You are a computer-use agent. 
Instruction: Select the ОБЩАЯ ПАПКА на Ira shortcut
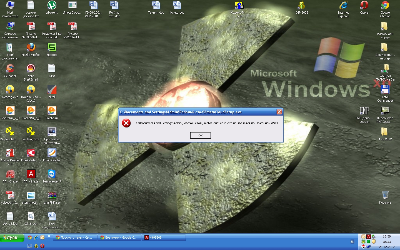[x=385, y=72]
